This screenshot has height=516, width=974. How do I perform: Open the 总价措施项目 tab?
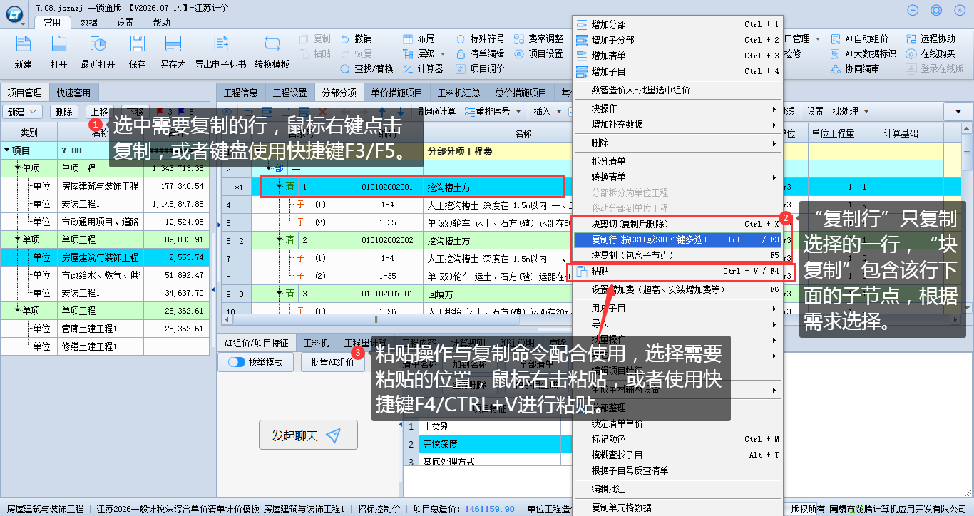point(522,93)
